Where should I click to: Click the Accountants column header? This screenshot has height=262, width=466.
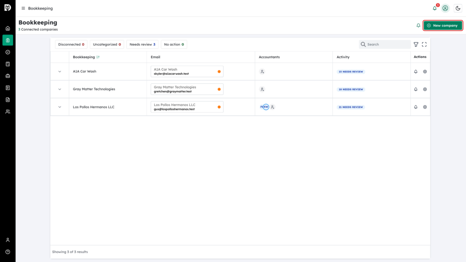269,57
